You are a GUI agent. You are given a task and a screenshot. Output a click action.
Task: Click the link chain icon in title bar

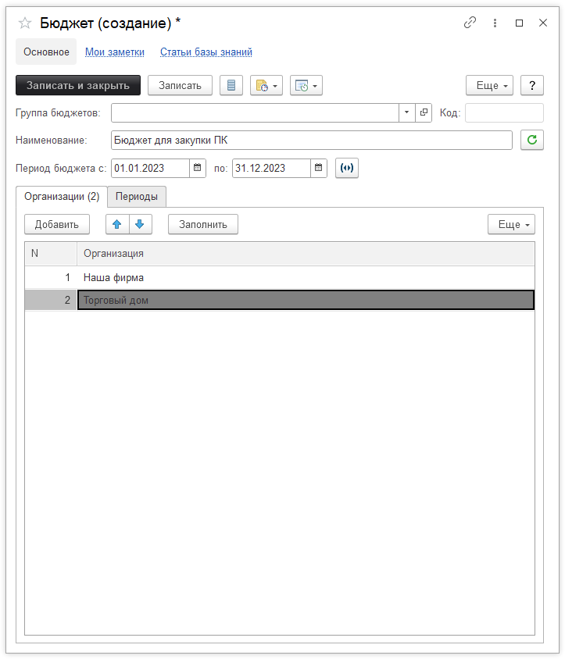pyautogui.click(x=470, y=23)
